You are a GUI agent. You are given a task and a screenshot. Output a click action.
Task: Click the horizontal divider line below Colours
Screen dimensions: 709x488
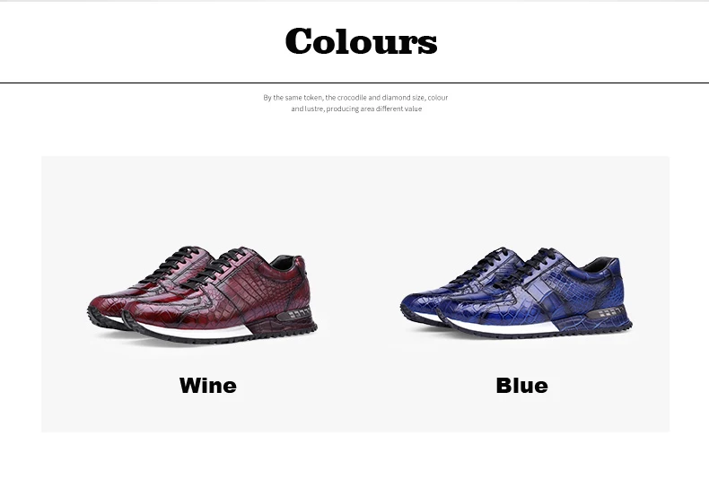tap(354, 83)
